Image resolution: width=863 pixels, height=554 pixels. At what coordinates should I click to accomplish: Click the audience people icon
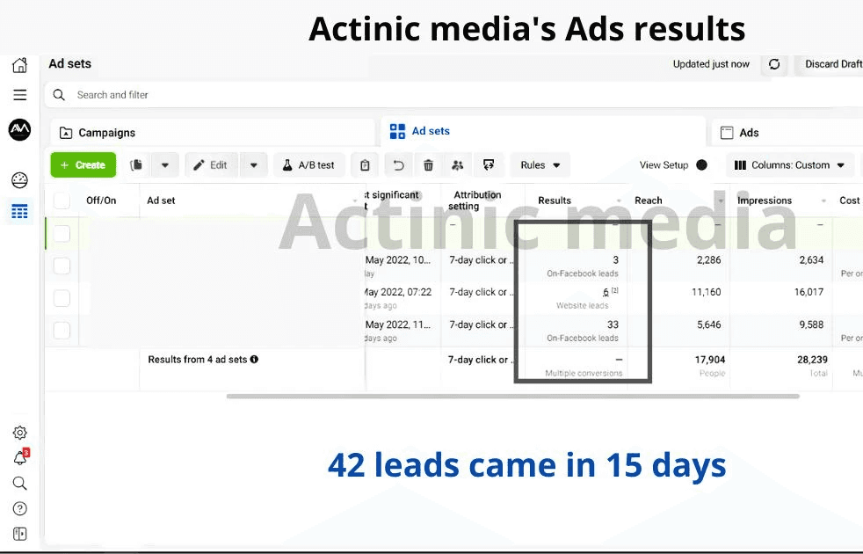click(457, 165)
